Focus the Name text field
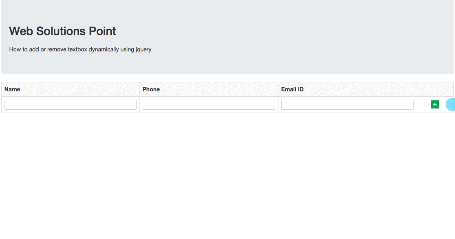This screenshot has width=455, height=239. coord(71,105)
